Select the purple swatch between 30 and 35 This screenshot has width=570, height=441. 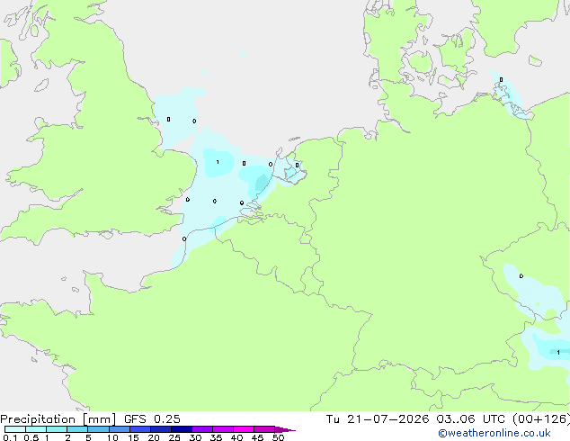pyautogui.click(x=202, y=429)
